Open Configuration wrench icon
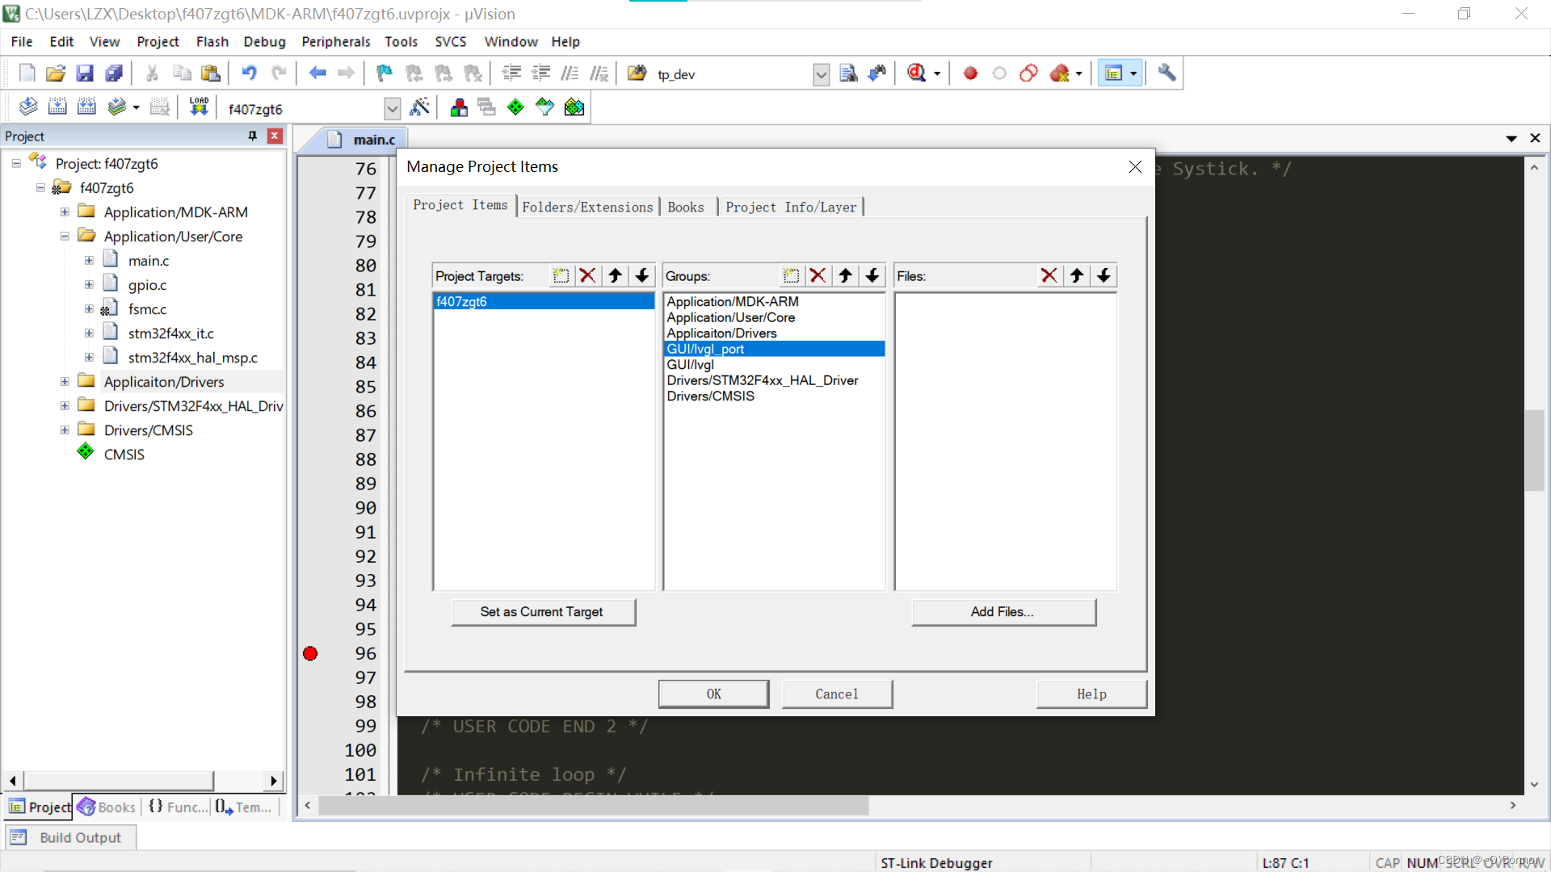 point(1166,73)
